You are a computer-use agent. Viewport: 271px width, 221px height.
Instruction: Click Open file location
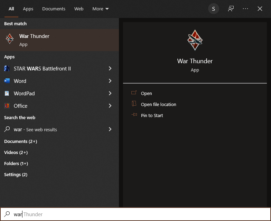point(158,104)
